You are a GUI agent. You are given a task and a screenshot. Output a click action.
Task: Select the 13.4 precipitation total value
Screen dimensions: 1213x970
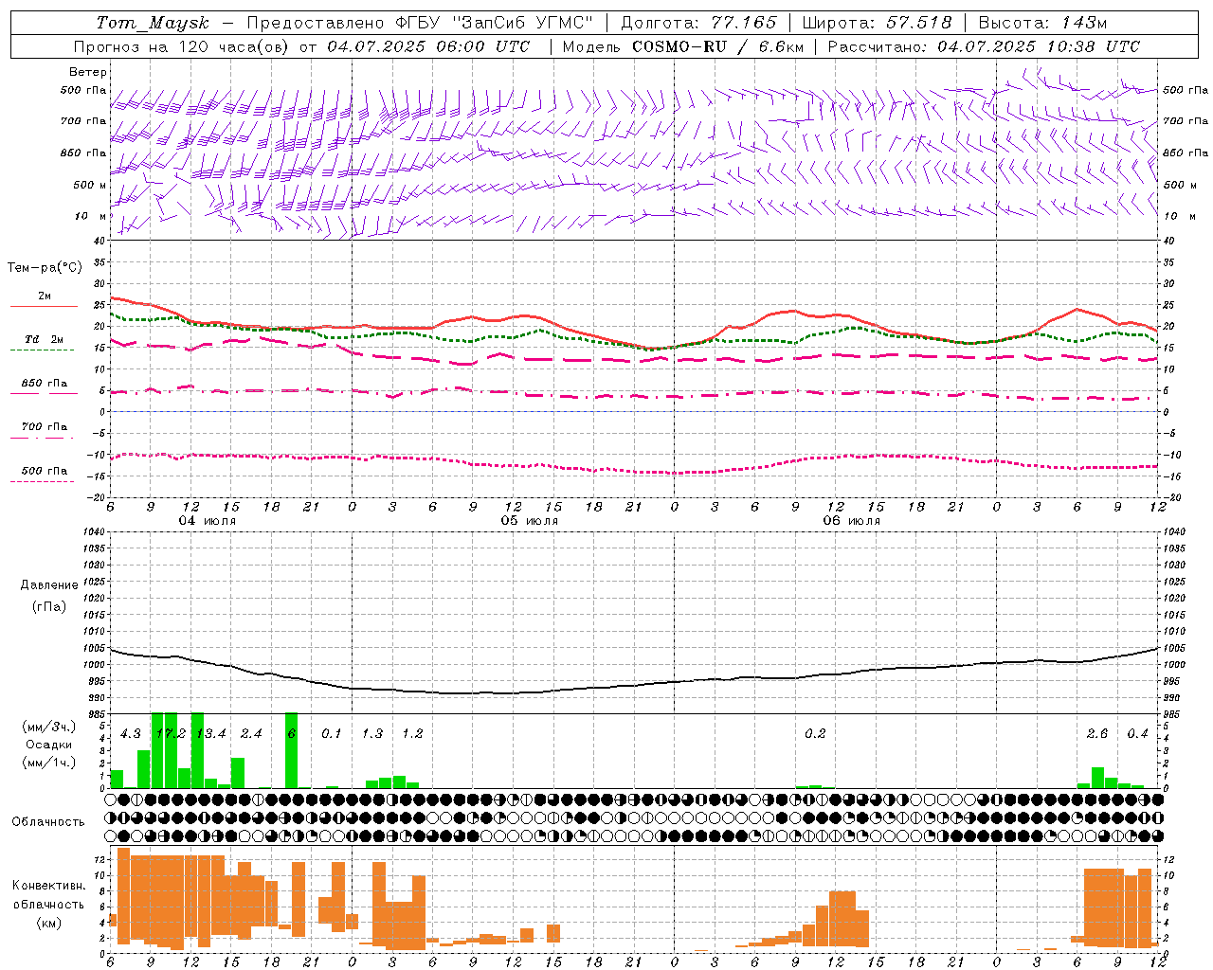pyautogui.click(x=211, y=734)
